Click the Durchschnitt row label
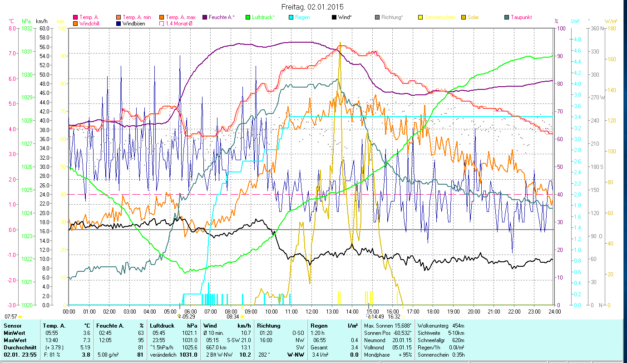The width and height of the screenshot is (627, 363). (x=19, y=348)
